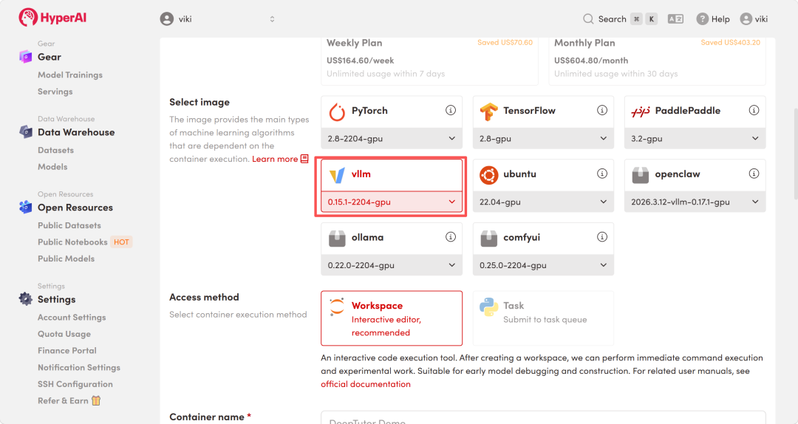798x424 pixels.
Task: Open the openclaw version dropdown
Action: pos(695,202)
